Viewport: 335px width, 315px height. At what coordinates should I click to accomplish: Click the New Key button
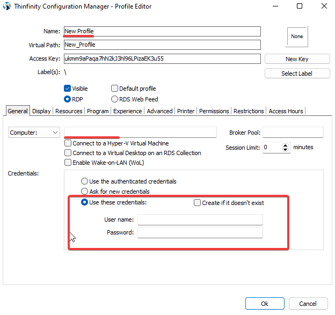[x=297, y=59]
